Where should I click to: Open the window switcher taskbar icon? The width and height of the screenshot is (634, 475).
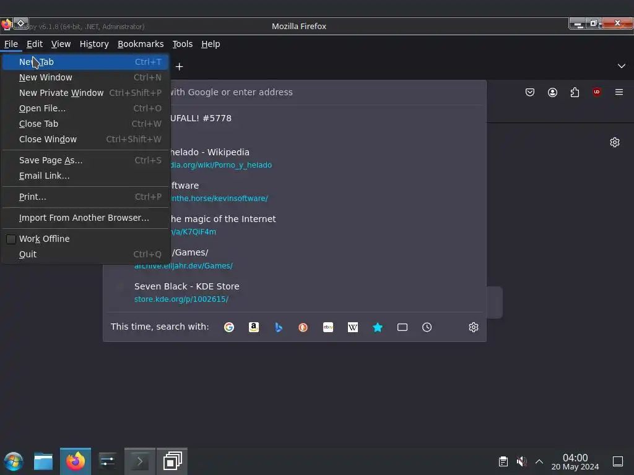pyautogui.click(x=172, y=461)
